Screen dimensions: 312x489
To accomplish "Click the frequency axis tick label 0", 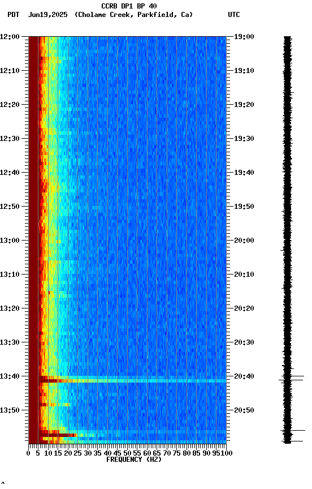I will 28,453.
